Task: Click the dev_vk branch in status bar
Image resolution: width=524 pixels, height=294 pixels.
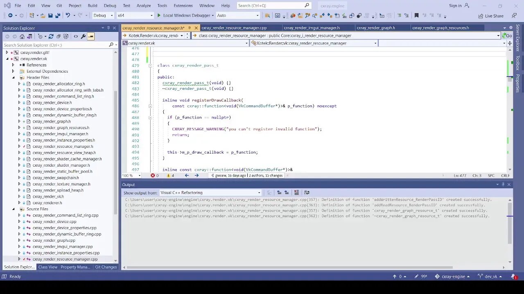Action: click(x=490, y=276)
